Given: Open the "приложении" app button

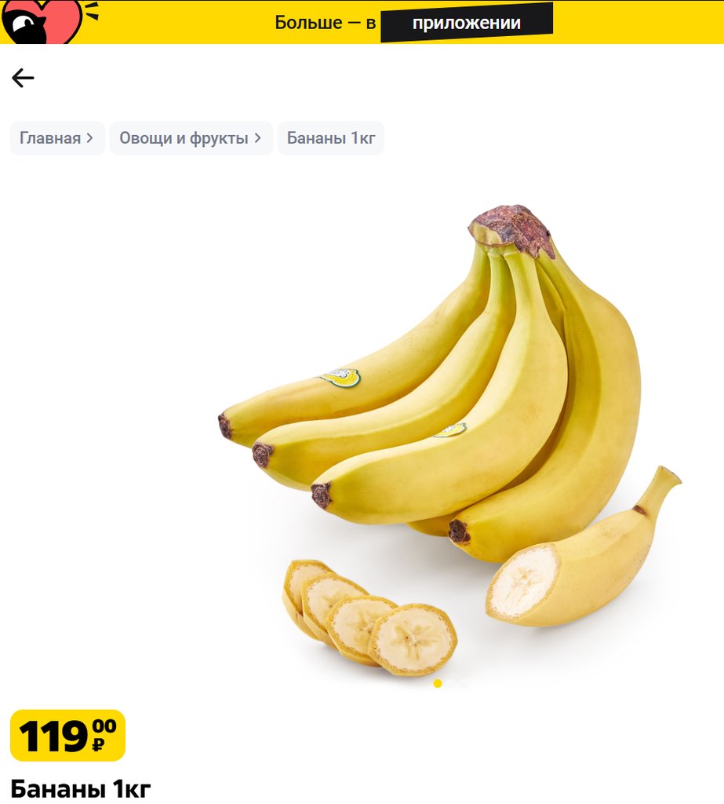Looking at the screenshot, I should pos(466,23).
